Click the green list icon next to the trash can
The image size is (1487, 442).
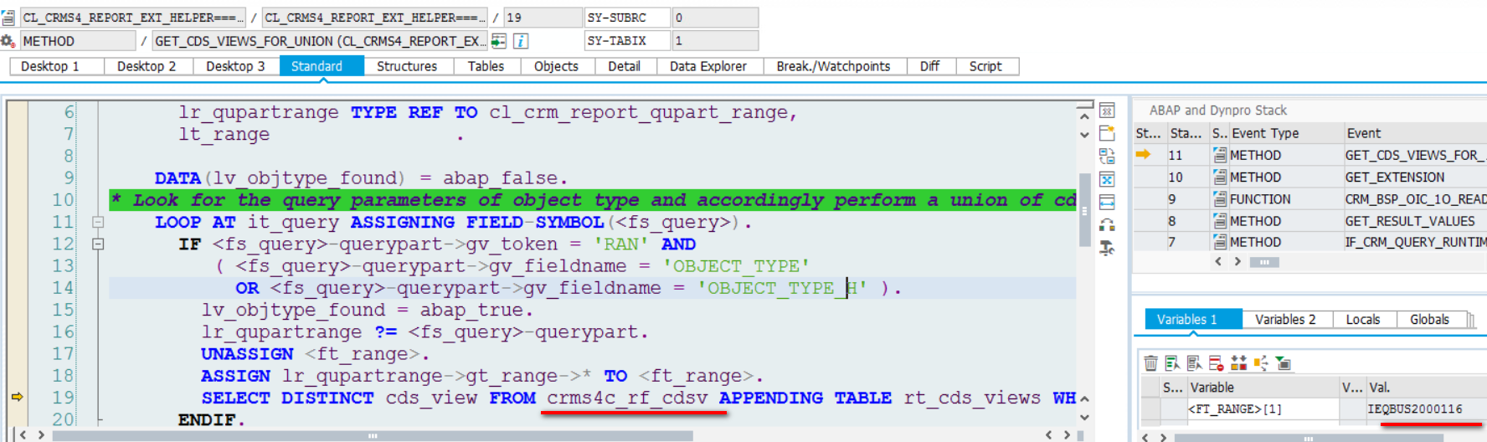pyautogui.click(x=1173, y=362)
